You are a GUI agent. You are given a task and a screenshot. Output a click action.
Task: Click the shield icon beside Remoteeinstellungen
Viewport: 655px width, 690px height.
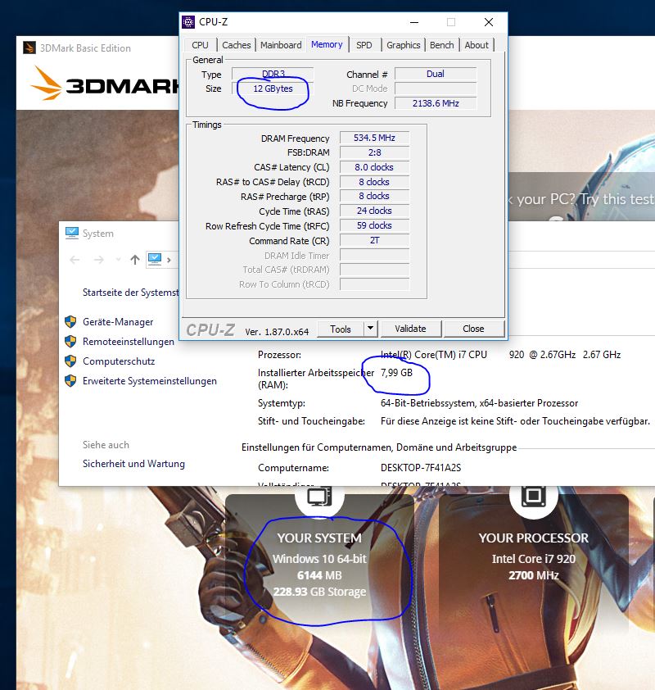(70, 342)
